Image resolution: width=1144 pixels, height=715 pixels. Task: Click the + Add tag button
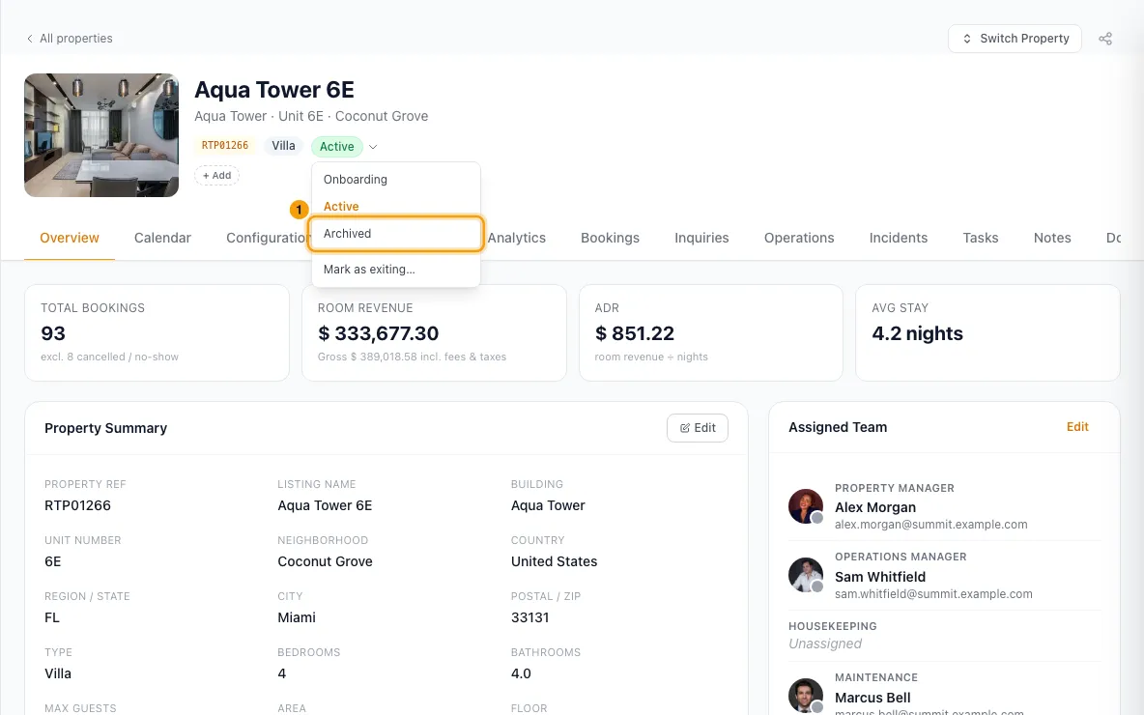[x=216, y=176]
